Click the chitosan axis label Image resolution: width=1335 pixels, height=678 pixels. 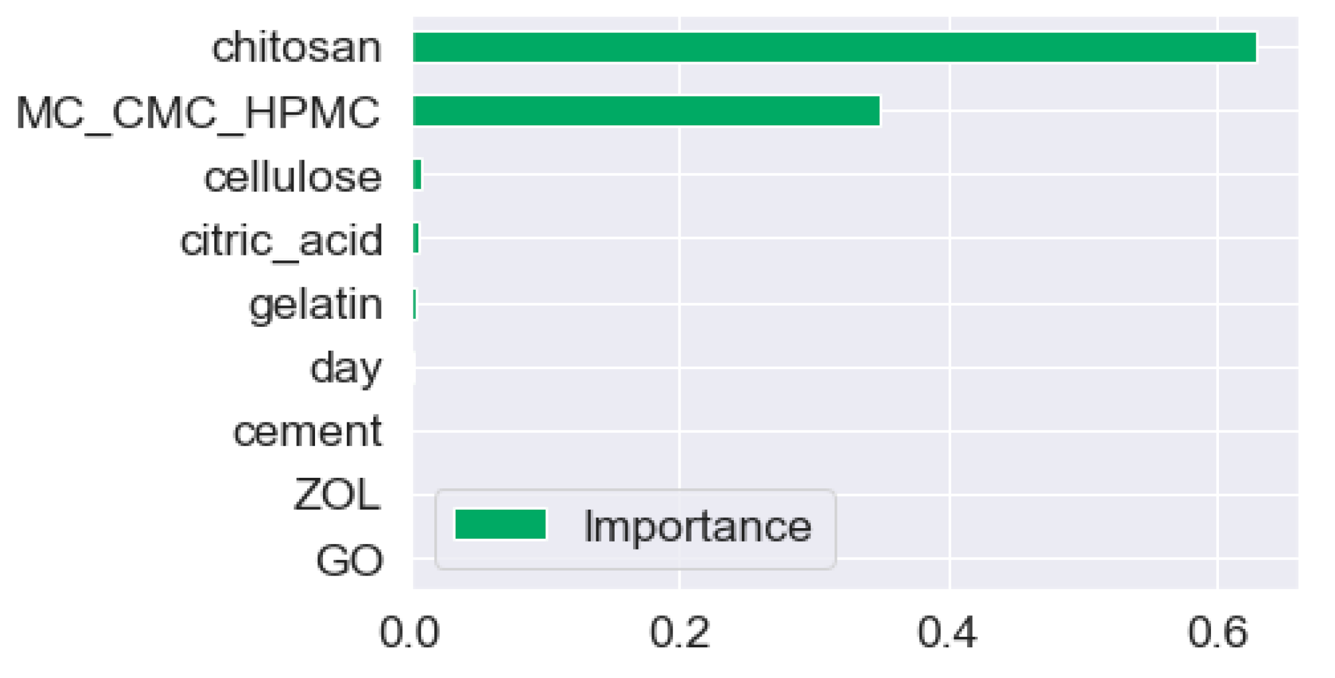pos(296,48)
